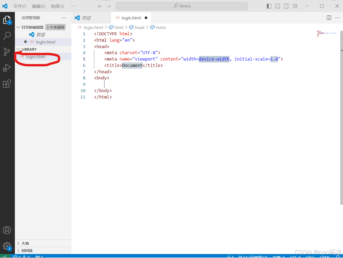Click the highlighted device-width text
This screenshot has width=343, height=258.
[x=214, y=59]
